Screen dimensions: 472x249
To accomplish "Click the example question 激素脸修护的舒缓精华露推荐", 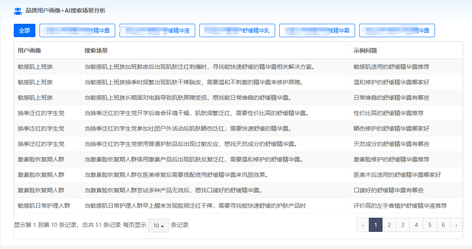I will [x=391, y=159].
